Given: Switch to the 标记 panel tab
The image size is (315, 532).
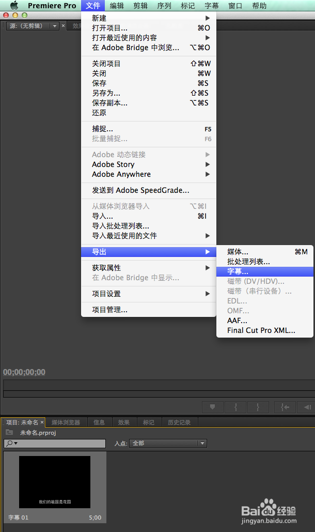Looking at the screenshot, I should pos(148,422).
